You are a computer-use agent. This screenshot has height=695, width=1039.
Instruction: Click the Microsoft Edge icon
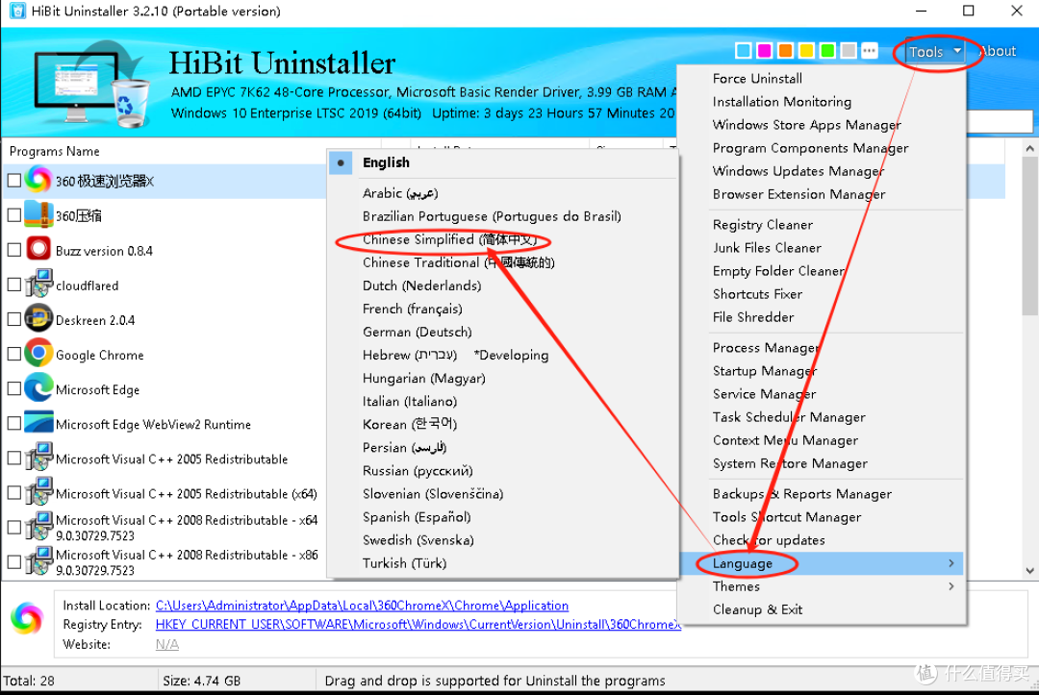coord(38,388)
